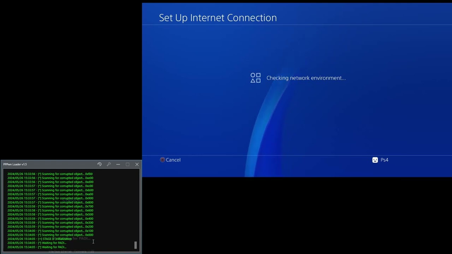The height and width of the screenshot is (254, 452).
Task: Select the log line ending 0x100
Action: [50, 231]
